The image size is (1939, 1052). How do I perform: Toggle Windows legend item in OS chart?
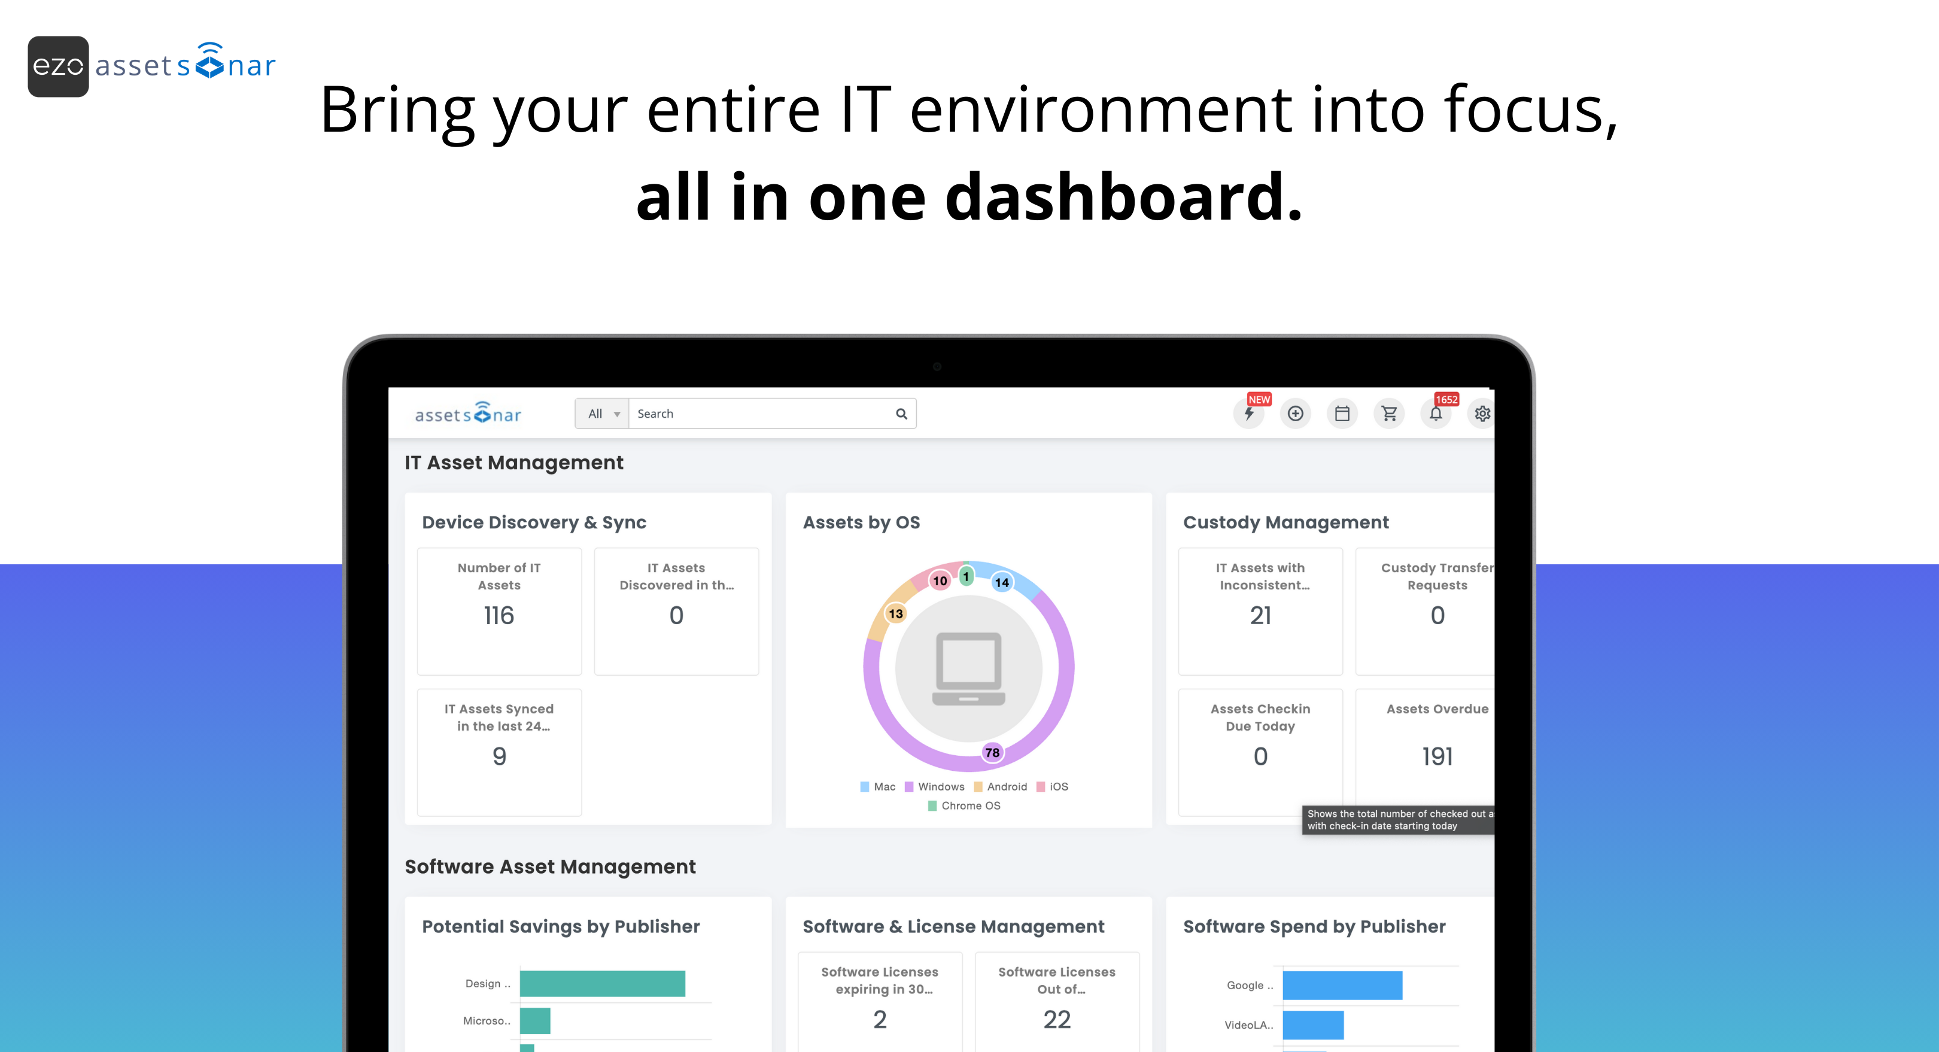click(x=934, y=786)
